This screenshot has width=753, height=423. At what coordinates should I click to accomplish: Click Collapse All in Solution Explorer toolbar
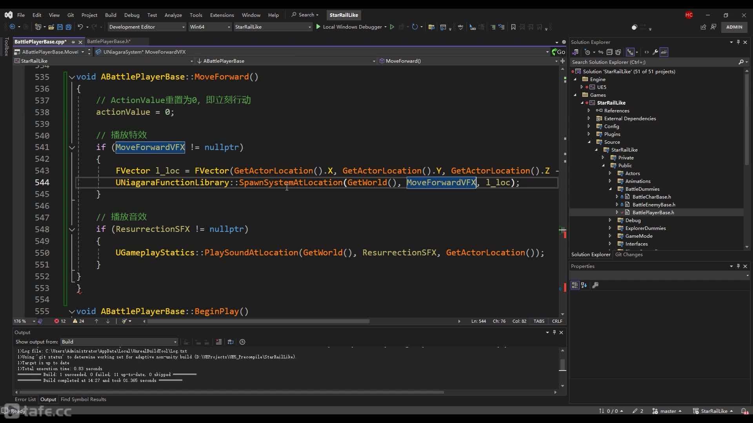click(x=609, y=52)
